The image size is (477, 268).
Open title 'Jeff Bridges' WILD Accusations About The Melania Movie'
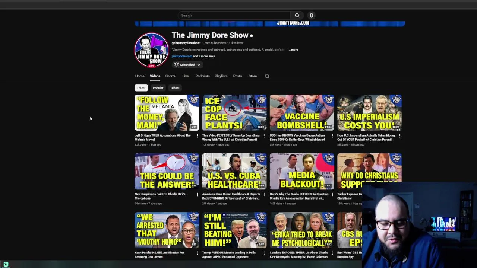click(163, 137)
